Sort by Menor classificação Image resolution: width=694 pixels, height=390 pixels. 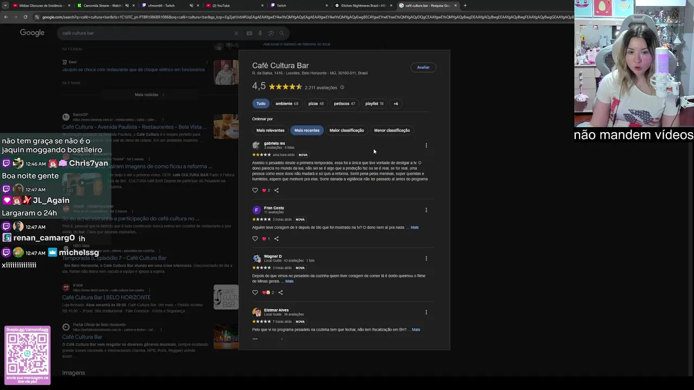[x=391, y=130]
